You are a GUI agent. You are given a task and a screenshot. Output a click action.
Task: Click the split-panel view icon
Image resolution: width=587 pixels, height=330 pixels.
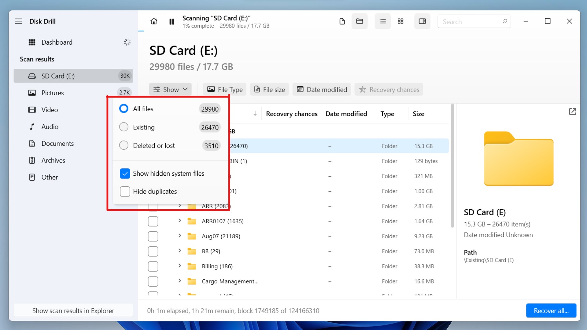(422, 21)
